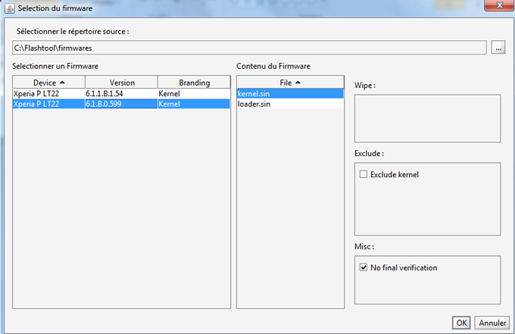Sort firmware list by Version column
The width and height of the screenshot is (515, 334).
point(121,83)
